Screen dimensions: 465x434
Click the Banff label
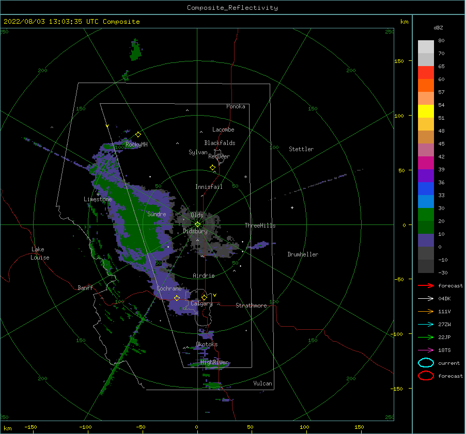click(x=85, y=287)
